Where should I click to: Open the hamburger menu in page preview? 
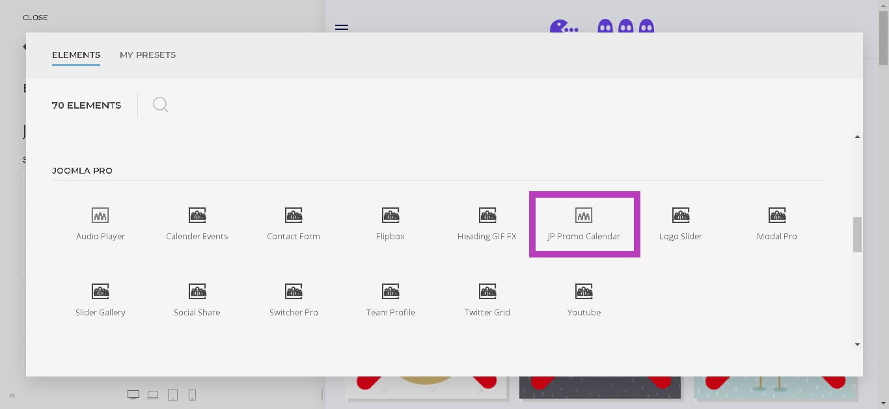click(x=342, y=27)
